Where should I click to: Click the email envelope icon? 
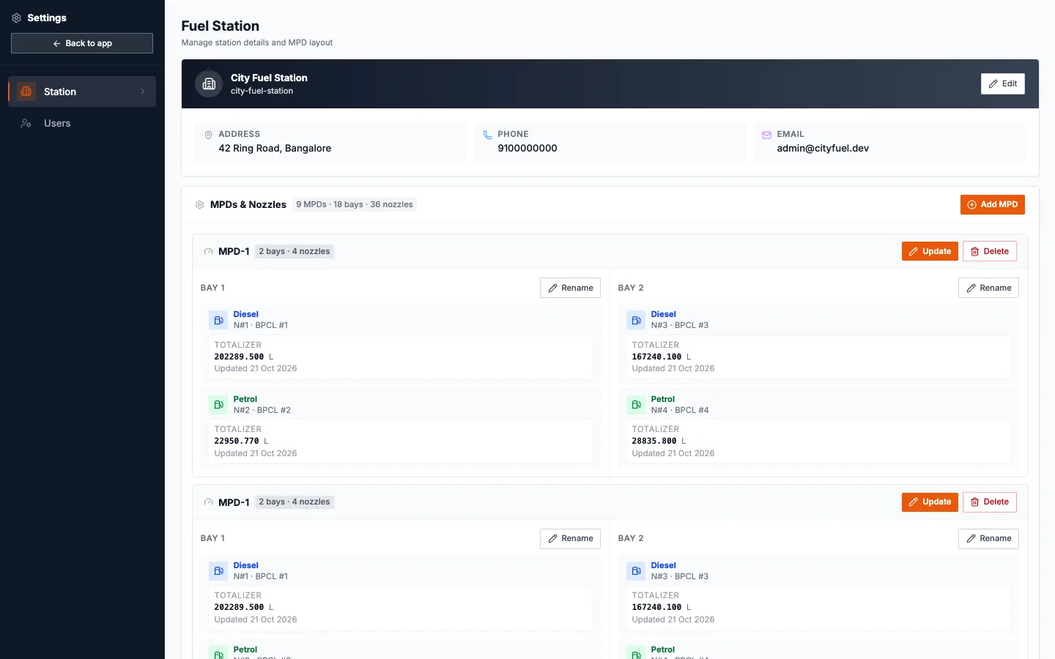[x=766, y=135]
